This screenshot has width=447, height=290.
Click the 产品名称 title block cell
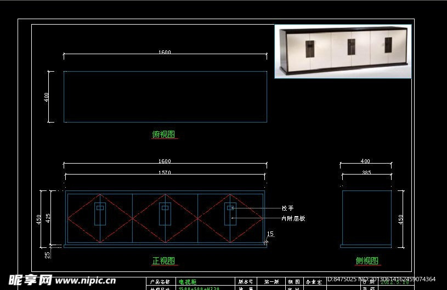pos(160,282)
